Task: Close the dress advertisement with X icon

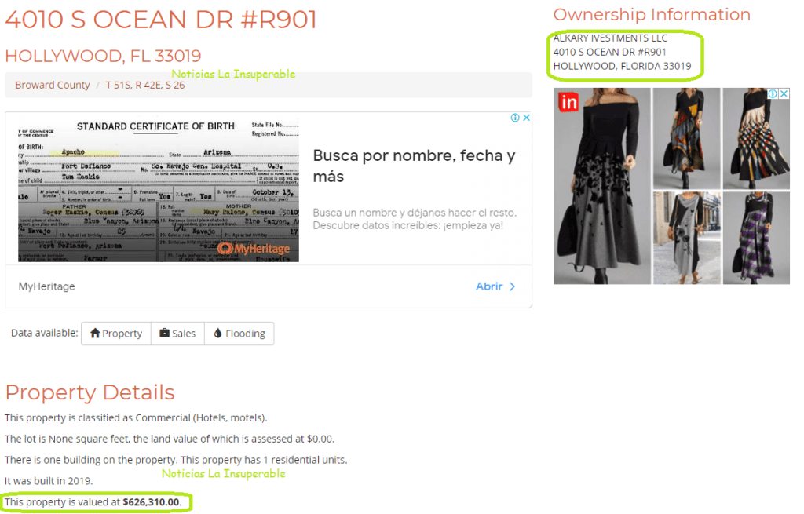Action: (784, 94)
